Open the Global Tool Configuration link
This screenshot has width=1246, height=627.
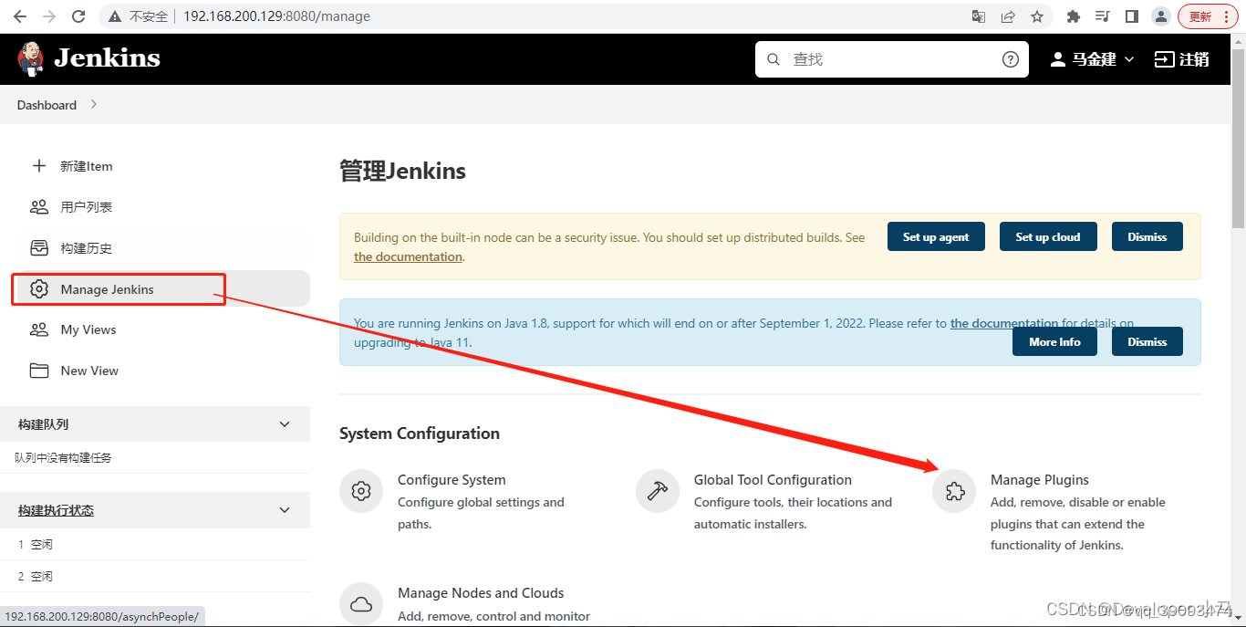(773, 480)
